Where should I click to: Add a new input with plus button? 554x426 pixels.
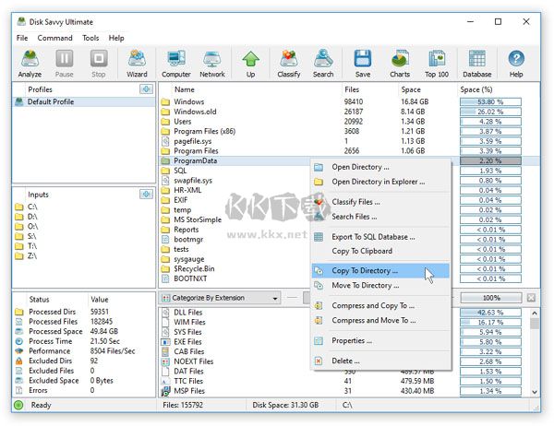(146, 195)
